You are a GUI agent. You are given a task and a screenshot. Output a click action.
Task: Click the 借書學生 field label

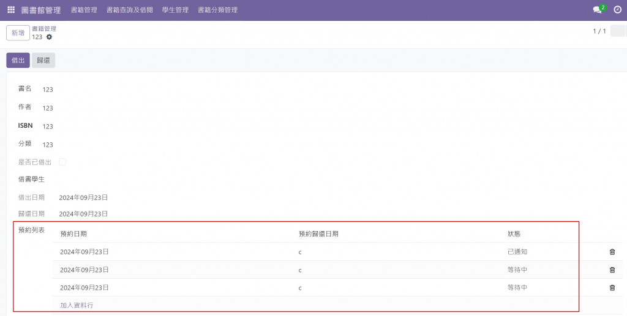click(x=31, y=179)
